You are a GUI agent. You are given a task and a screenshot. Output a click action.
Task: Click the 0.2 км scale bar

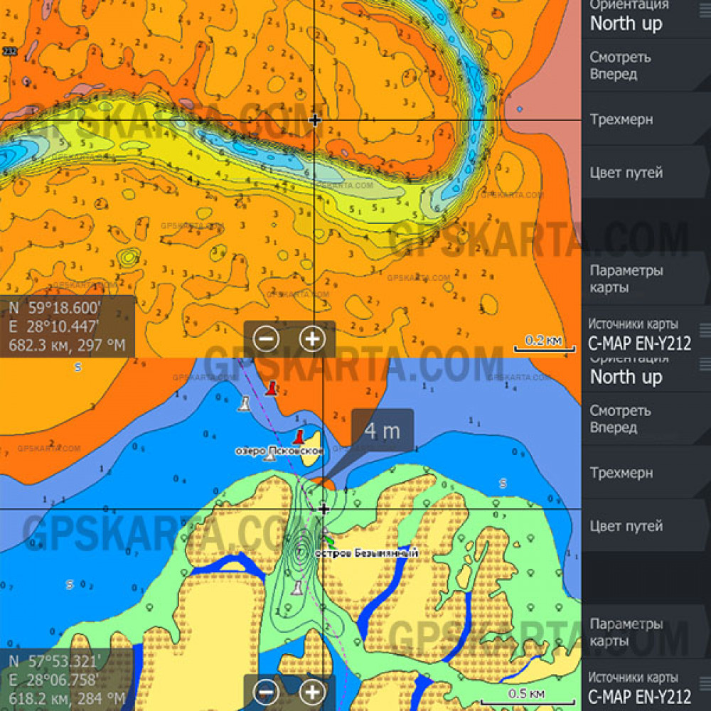pyautogui.click(x=544, y=343)
